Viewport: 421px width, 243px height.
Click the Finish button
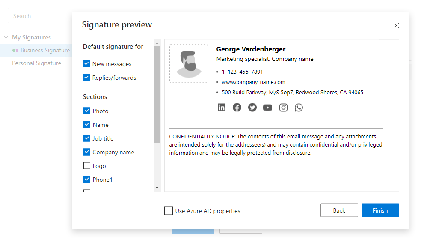point(380,210)
